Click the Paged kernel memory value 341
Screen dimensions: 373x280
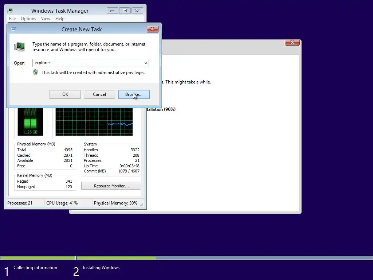pyautogui.click(x=69, y=181)
